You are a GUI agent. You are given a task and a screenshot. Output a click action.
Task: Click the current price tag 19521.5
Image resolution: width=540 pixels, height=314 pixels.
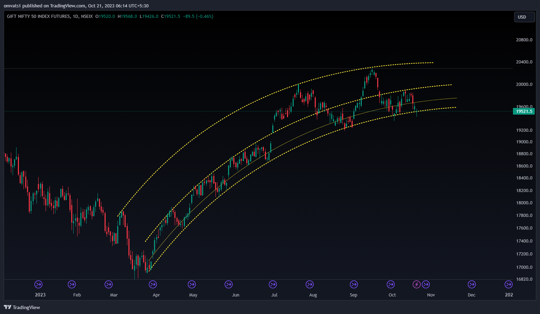pyautogui.click(x=524, y=111)
